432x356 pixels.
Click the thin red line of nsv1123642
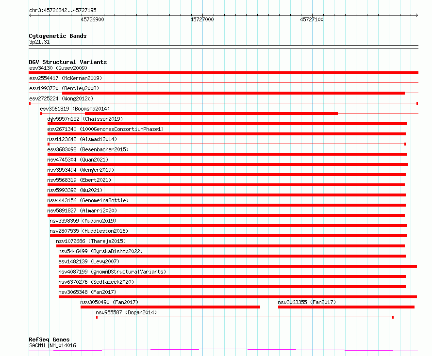click(x=227, y=144)
